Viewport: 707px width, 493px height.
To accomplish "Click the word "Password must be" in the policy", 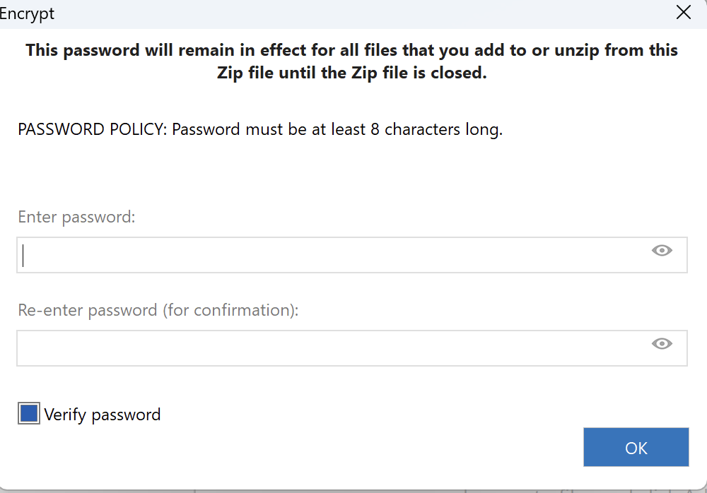I will click(x=233, y=130).
